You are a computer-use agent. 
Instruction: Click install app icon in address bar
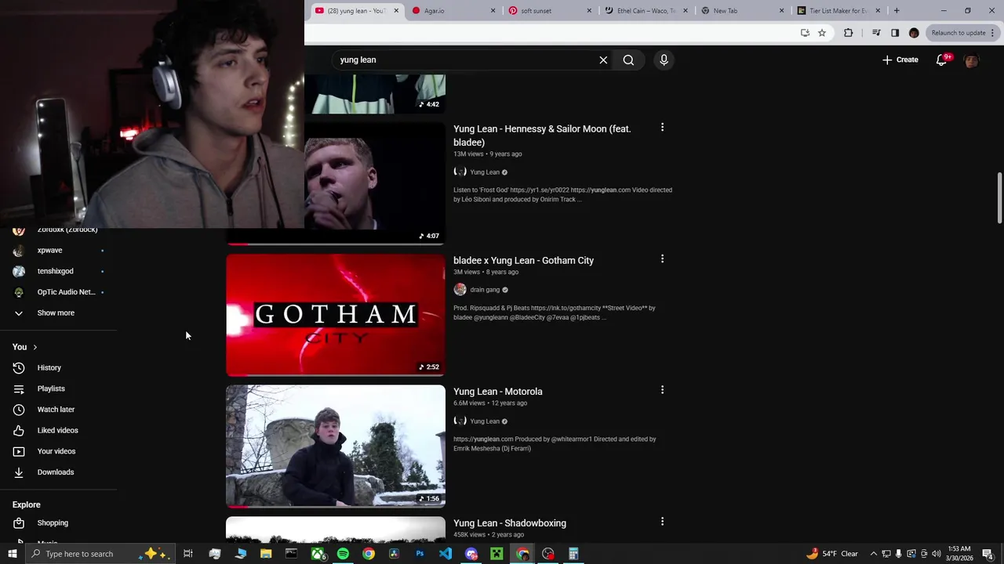(x=805, y=33)
